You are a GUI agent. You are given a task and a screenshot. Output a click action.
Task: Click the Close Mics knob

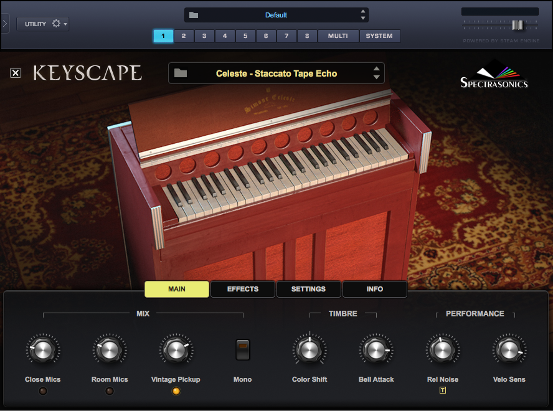(43, 350)
